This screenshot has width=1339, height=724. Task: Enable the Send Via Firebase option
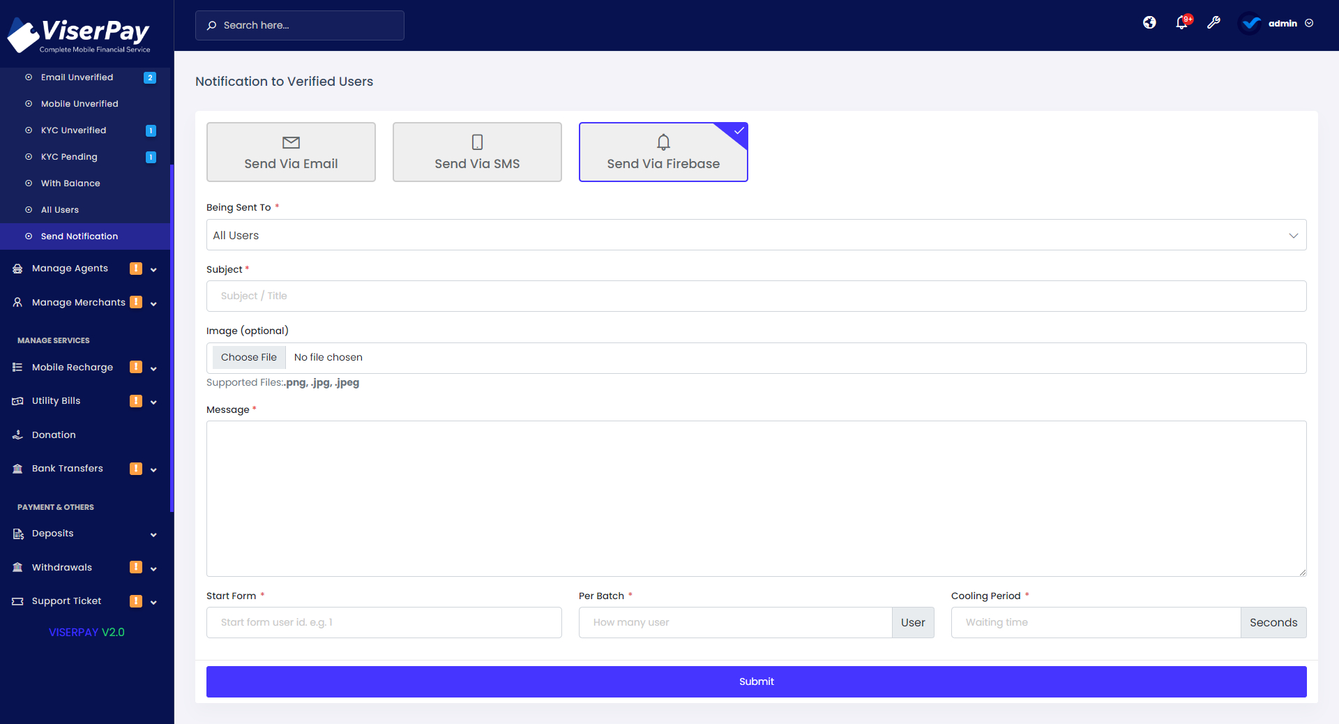click(x=663, y=152)
